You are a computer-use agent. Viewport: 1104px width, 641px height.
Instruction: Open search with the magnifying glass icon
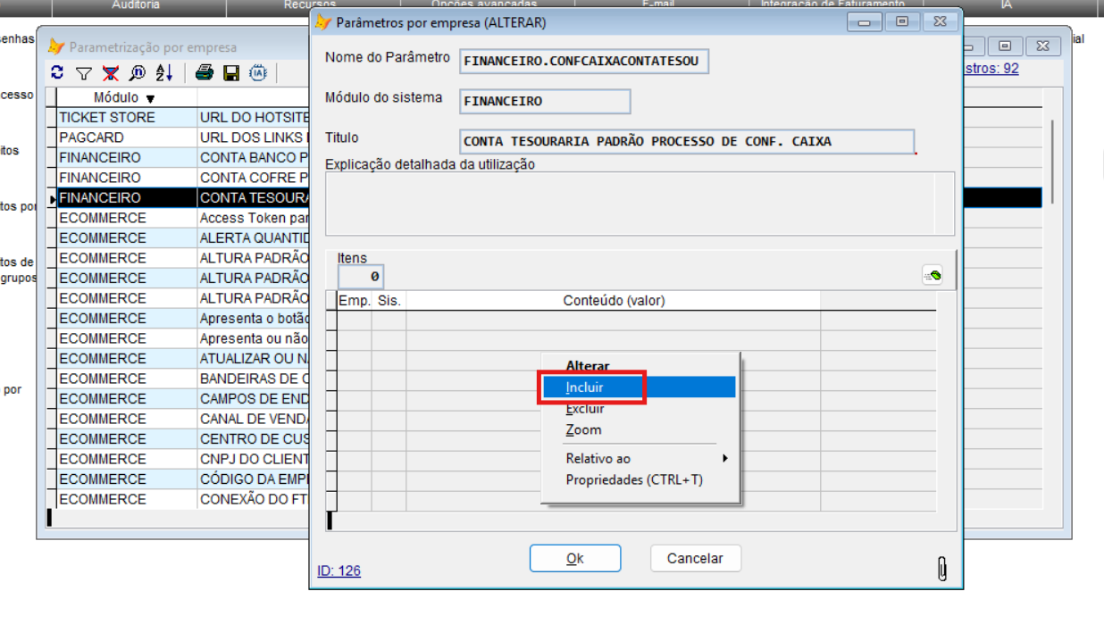point(137,73)
